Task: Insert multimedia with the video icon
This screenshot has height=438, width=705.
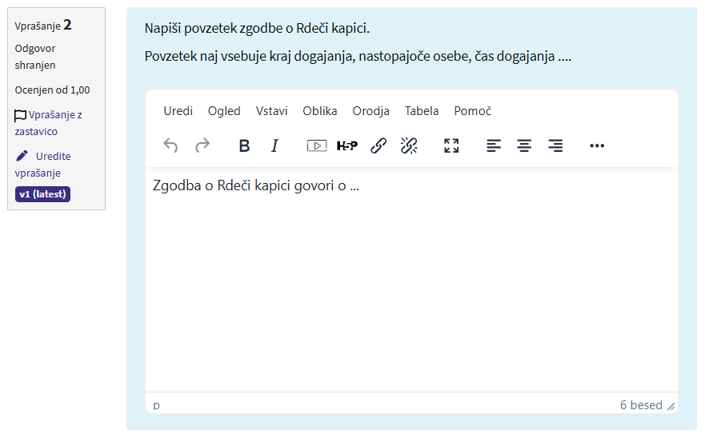Action: coord(317,145)
